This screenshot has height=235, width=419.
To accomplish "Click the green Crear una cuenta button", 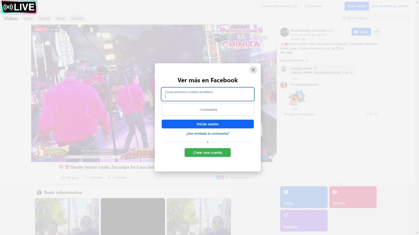I will point(208,152).
